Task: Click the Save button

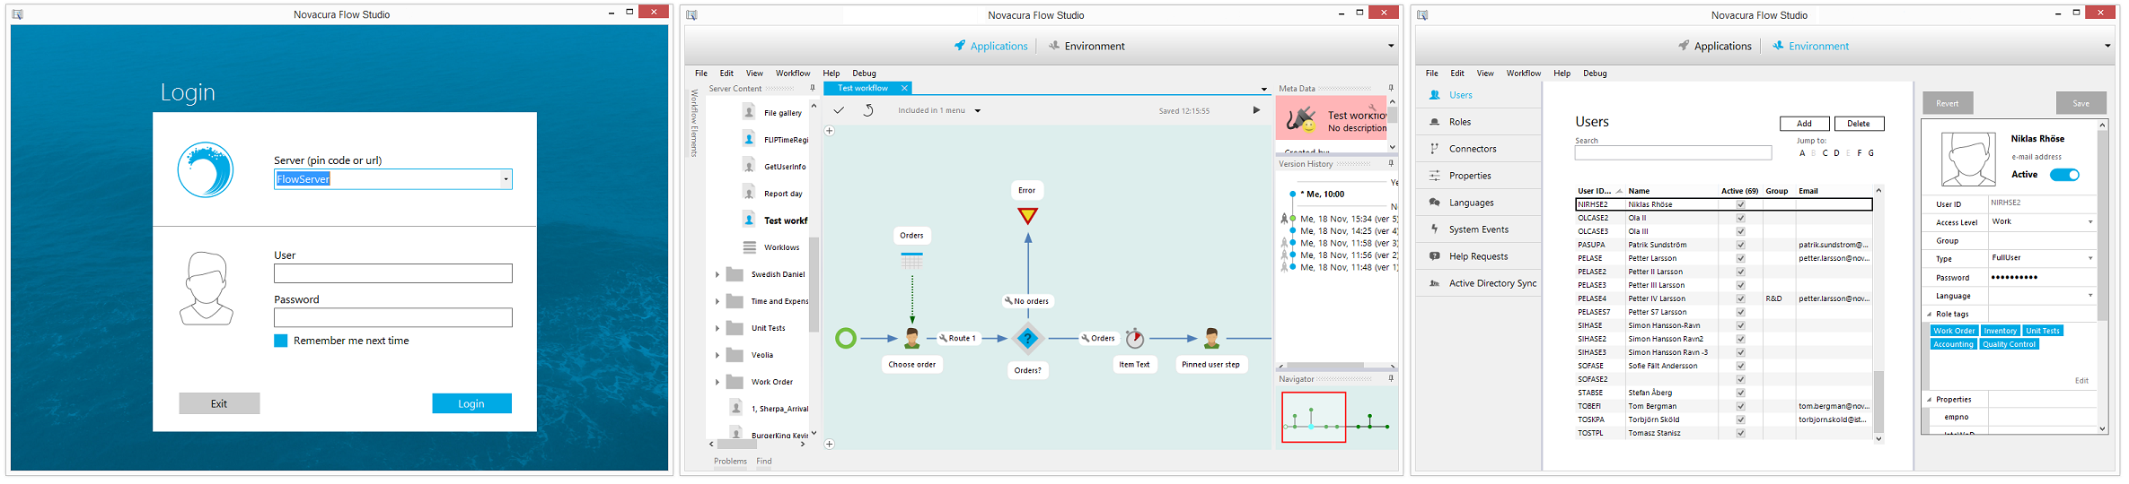Action: [2081, 103]
